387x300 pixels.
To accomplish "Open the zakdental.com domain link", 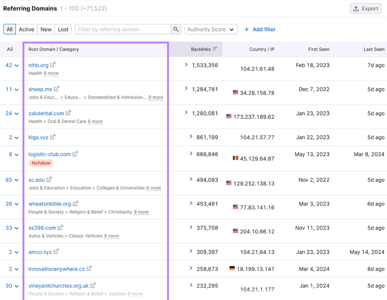I will pos(46,113).
